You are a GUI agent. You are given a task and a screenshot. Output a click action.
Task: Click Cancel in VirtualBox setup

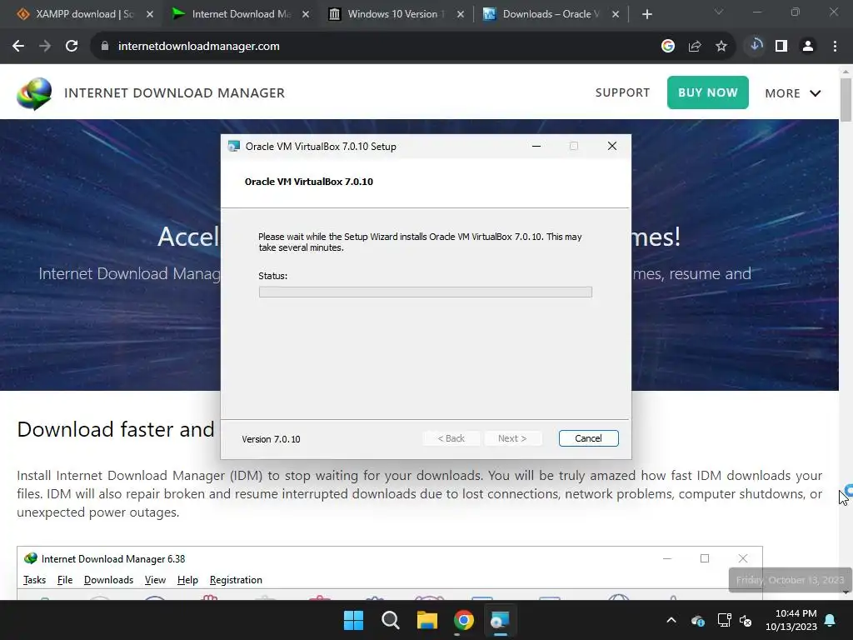pyautogui.click(x=589, y=438)
